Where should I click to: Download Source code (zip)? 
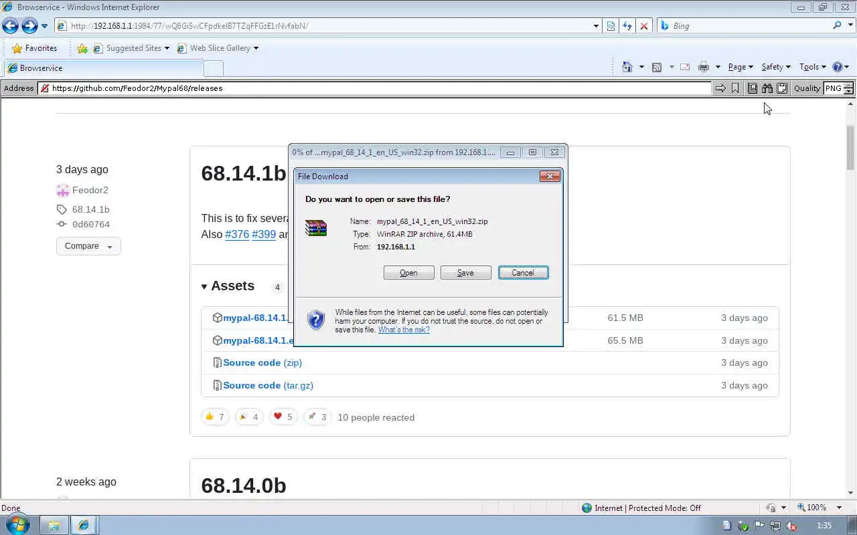pyautogui.click(x=262, y=362)
